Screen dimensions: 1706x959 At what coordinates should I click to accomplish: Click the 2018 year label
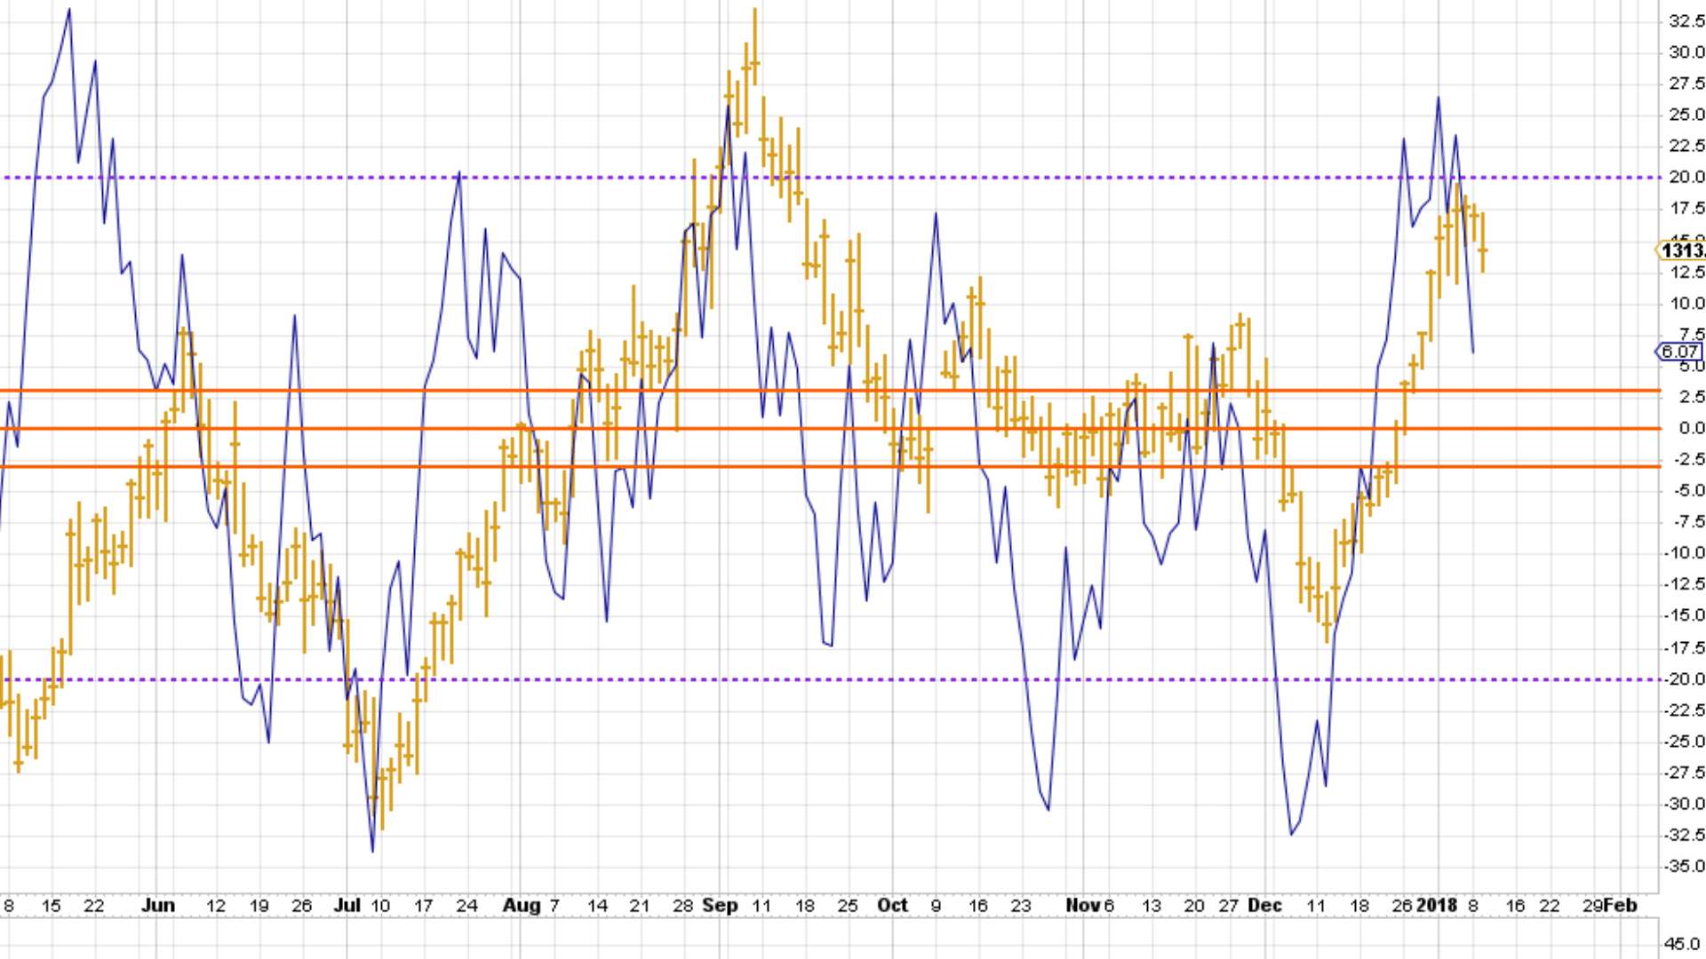pos(1437,906)
